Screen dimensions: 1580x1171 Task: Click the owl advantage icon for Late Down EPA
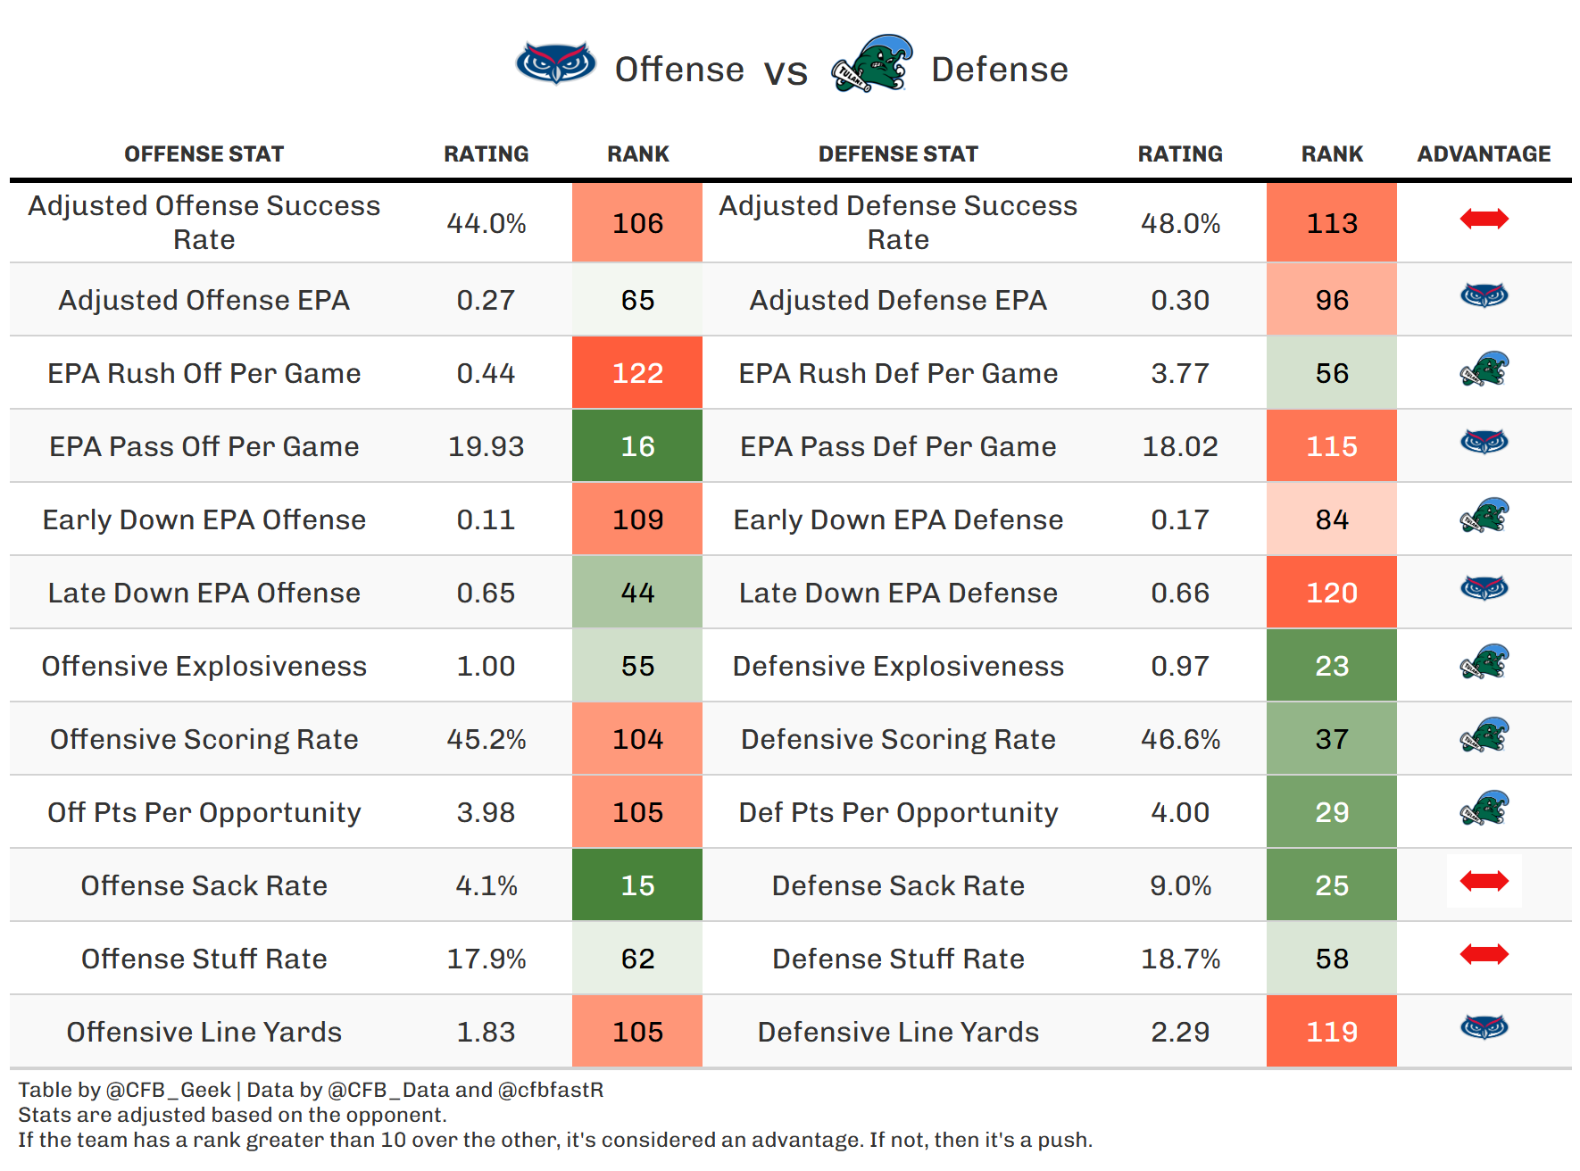coord(1484,588)
